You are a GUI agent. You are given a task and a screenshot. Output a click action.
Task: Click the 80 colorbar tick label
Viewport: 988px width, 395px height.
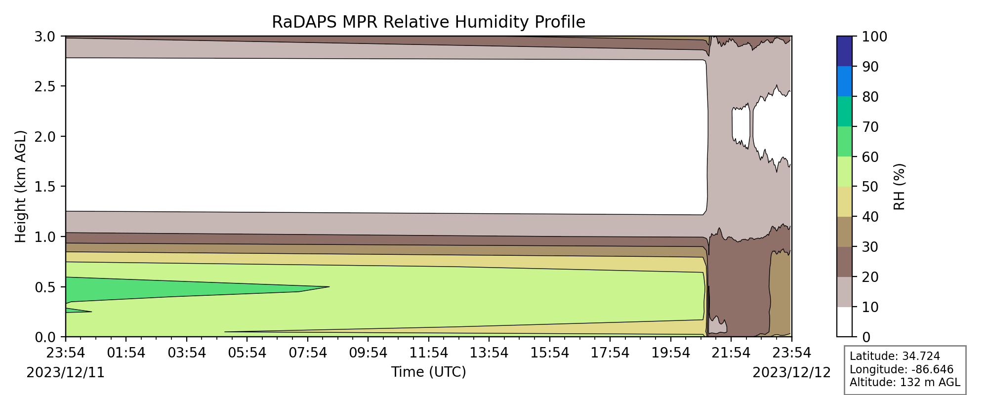[870, 97]
